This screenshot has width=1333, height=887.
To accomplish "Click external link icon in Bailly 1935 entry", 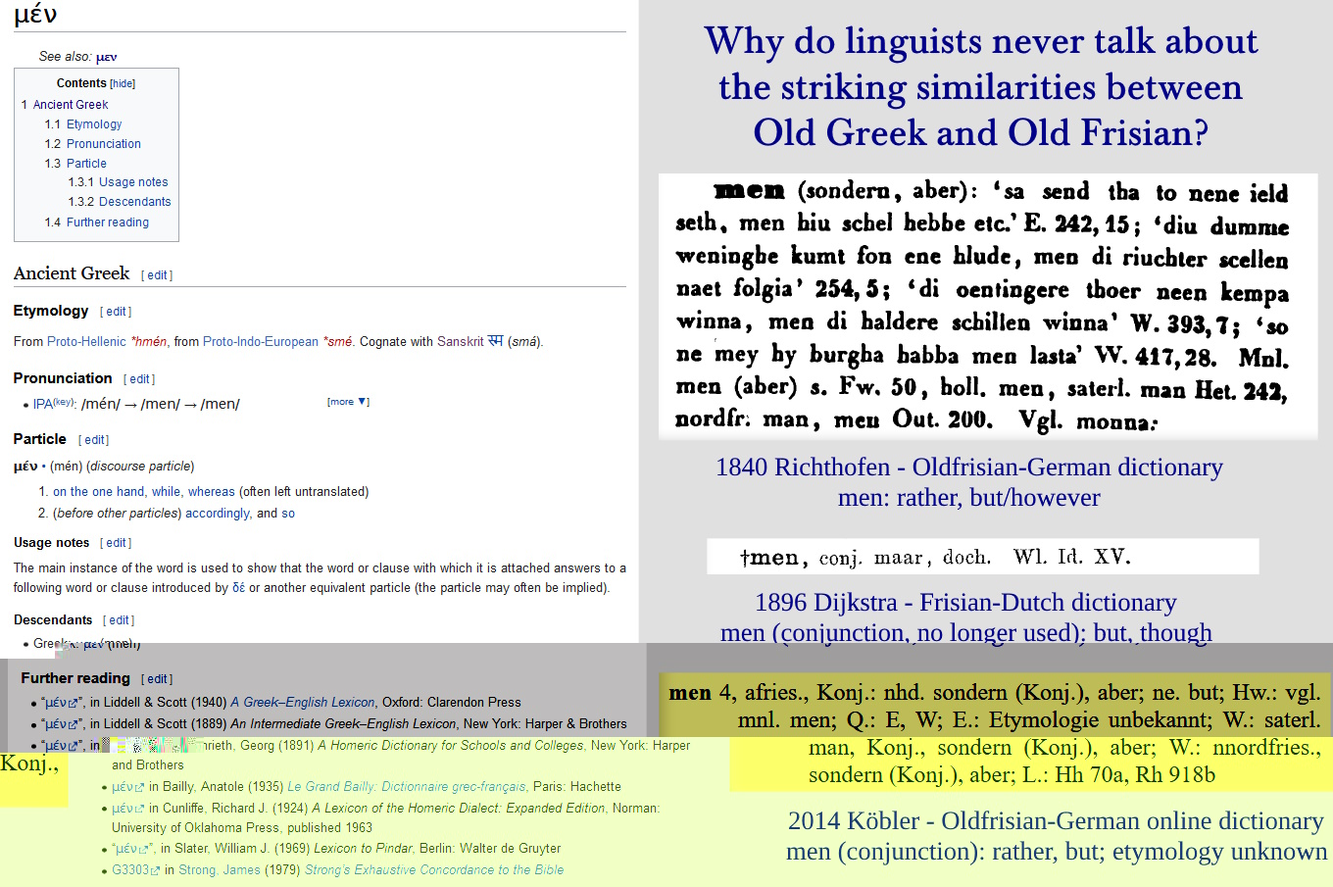I will (x=139, y=788).
